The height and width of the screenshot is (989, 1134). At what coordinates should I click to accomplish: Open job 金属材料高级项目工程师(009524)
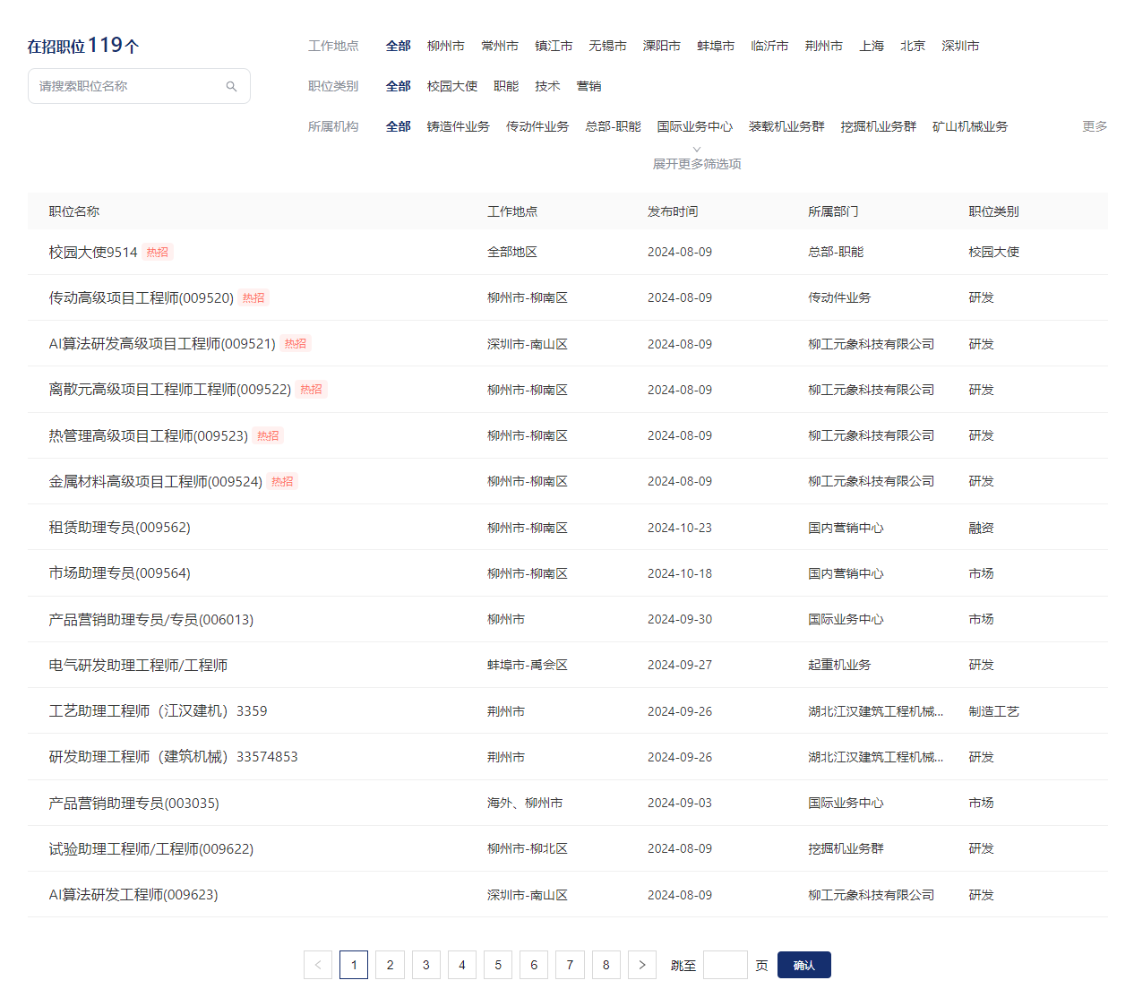pyautogui.click(x=156, y=482)
